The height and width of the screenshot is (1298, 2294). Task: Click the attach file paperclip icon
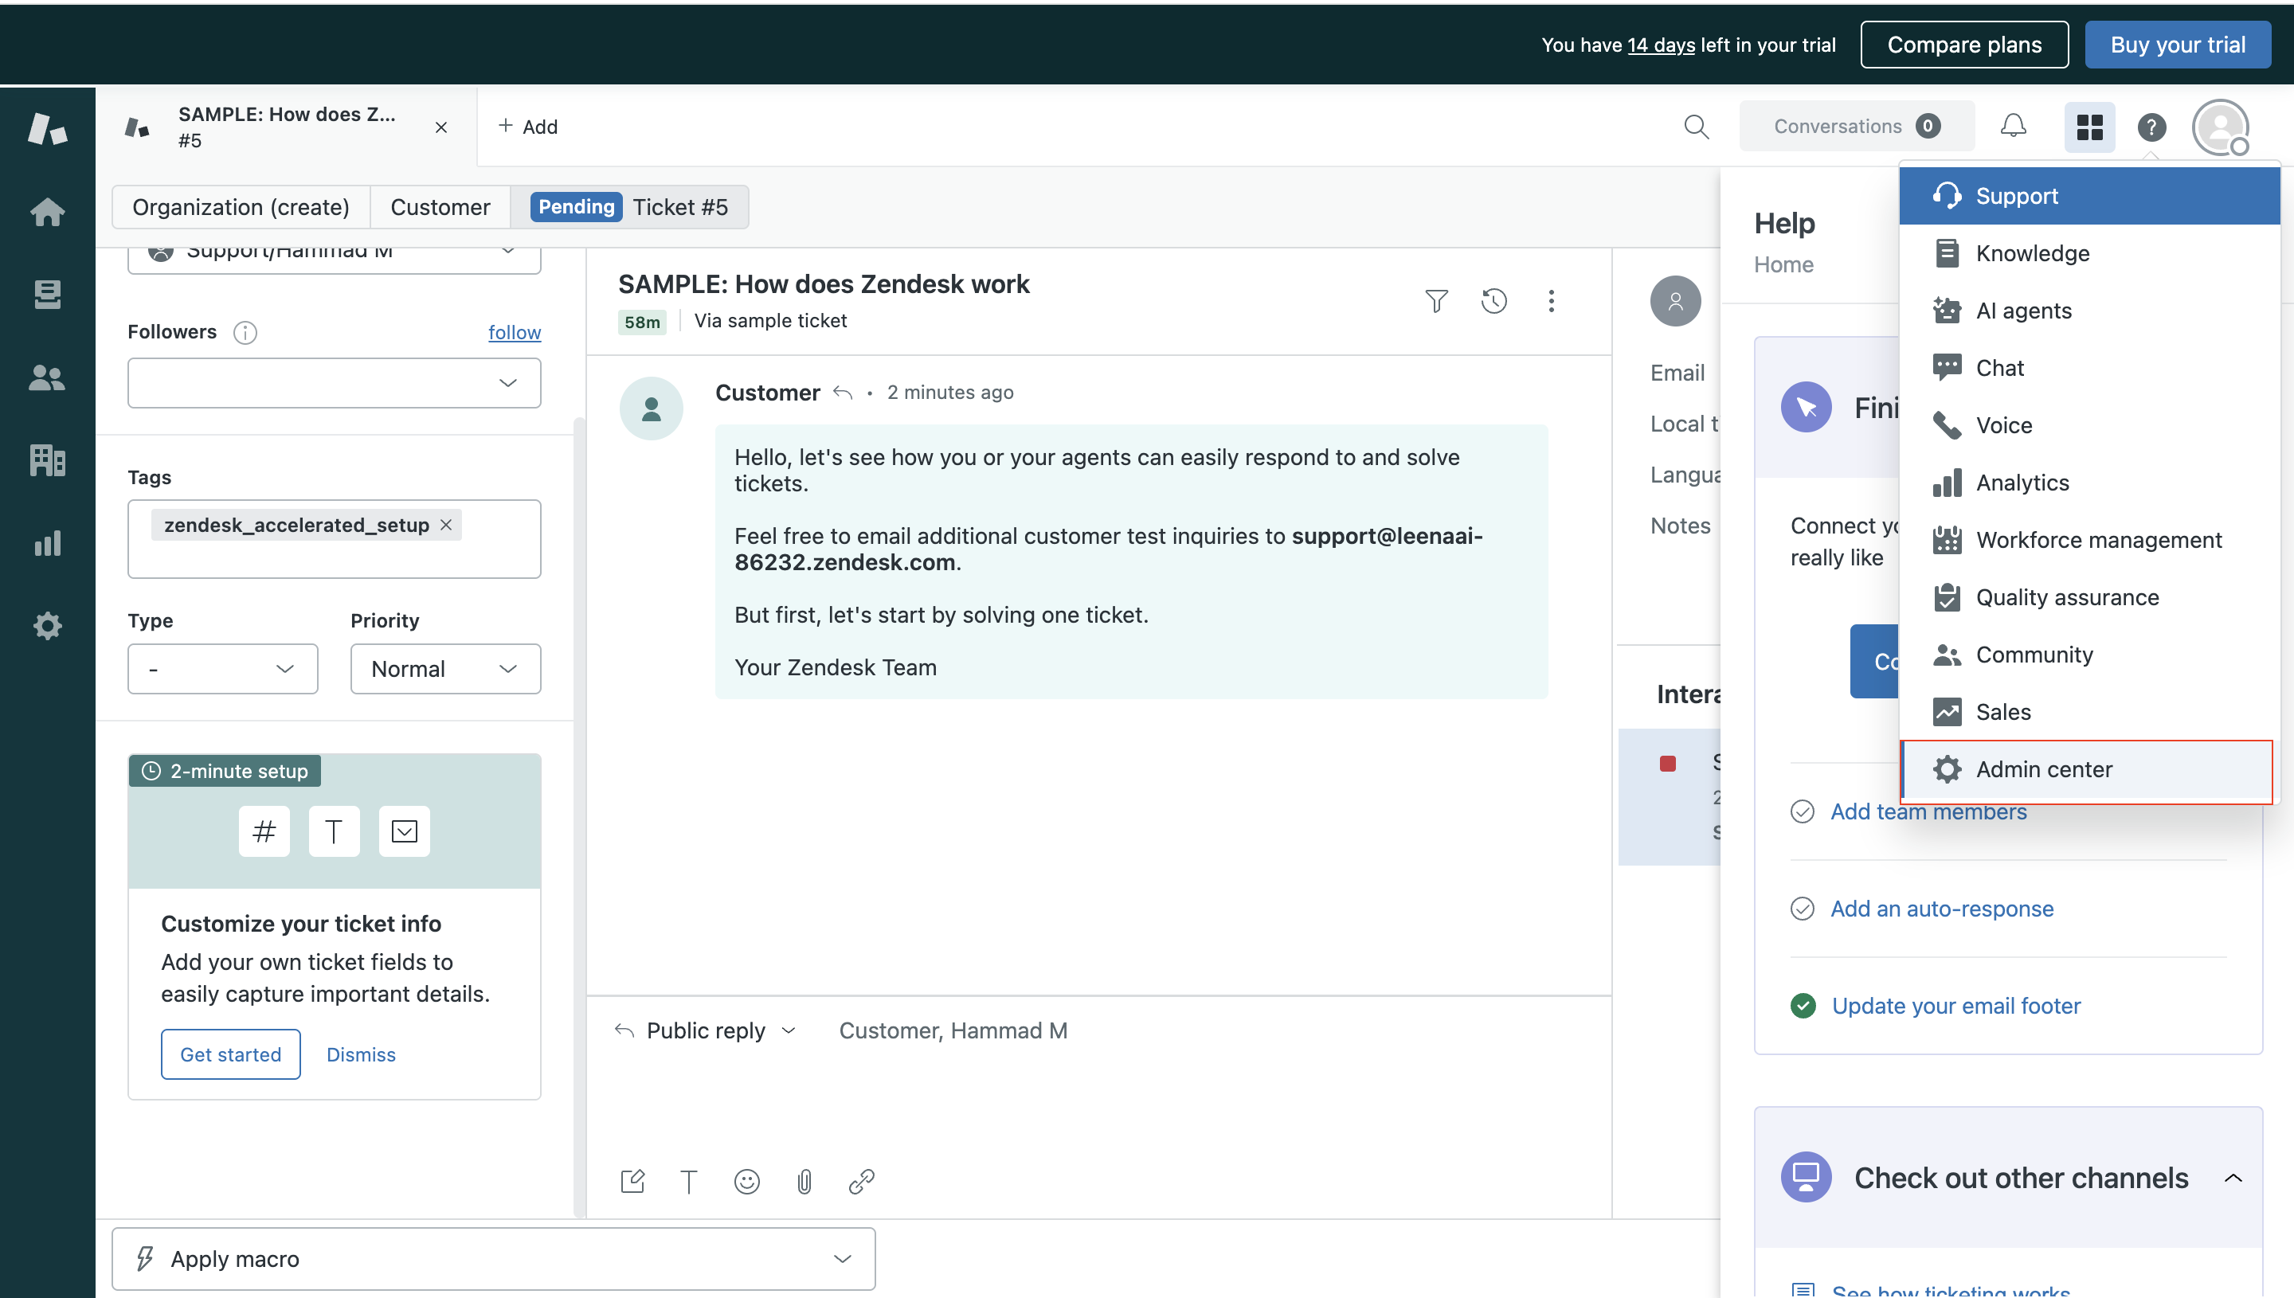click(x=804, y=1181)
